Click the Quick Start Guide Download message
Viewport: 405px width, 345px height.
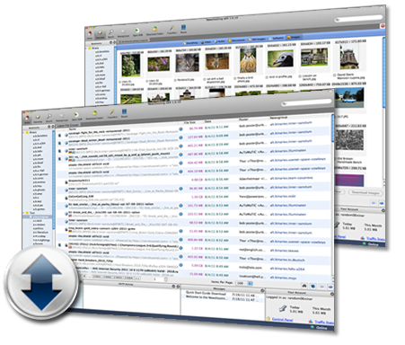[x=206, y=293]
